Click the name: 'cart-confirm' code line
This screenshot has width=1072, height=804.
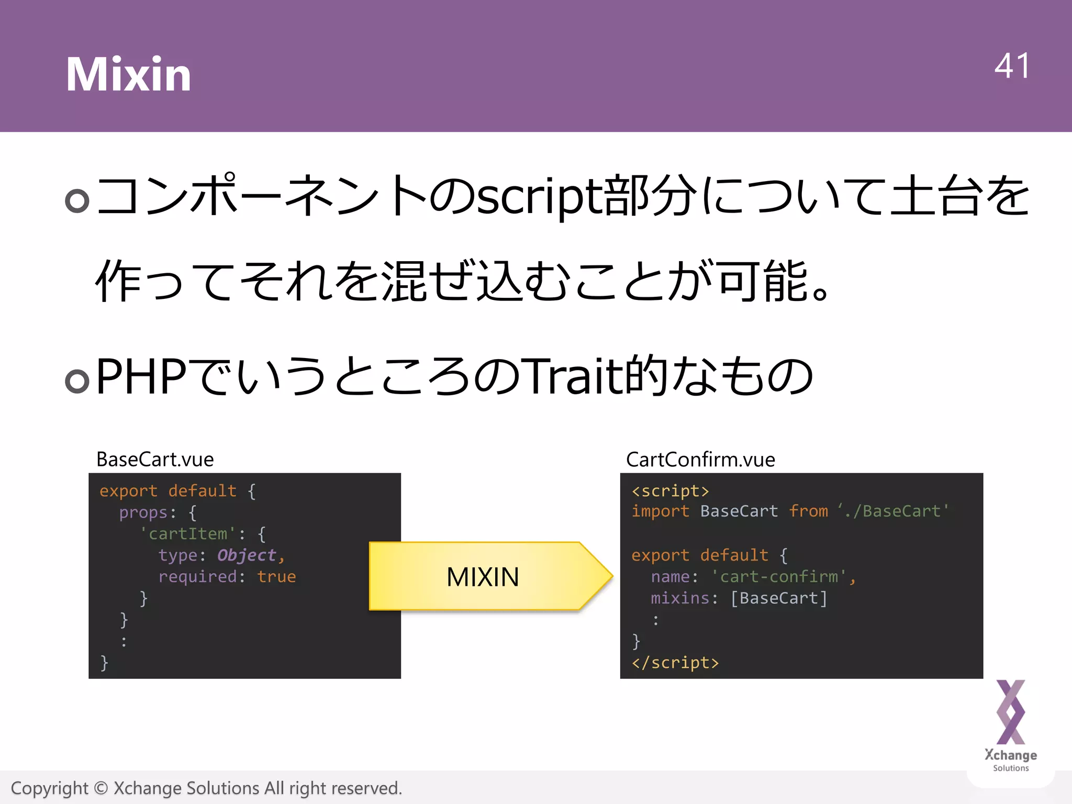(x=753, y=576)
